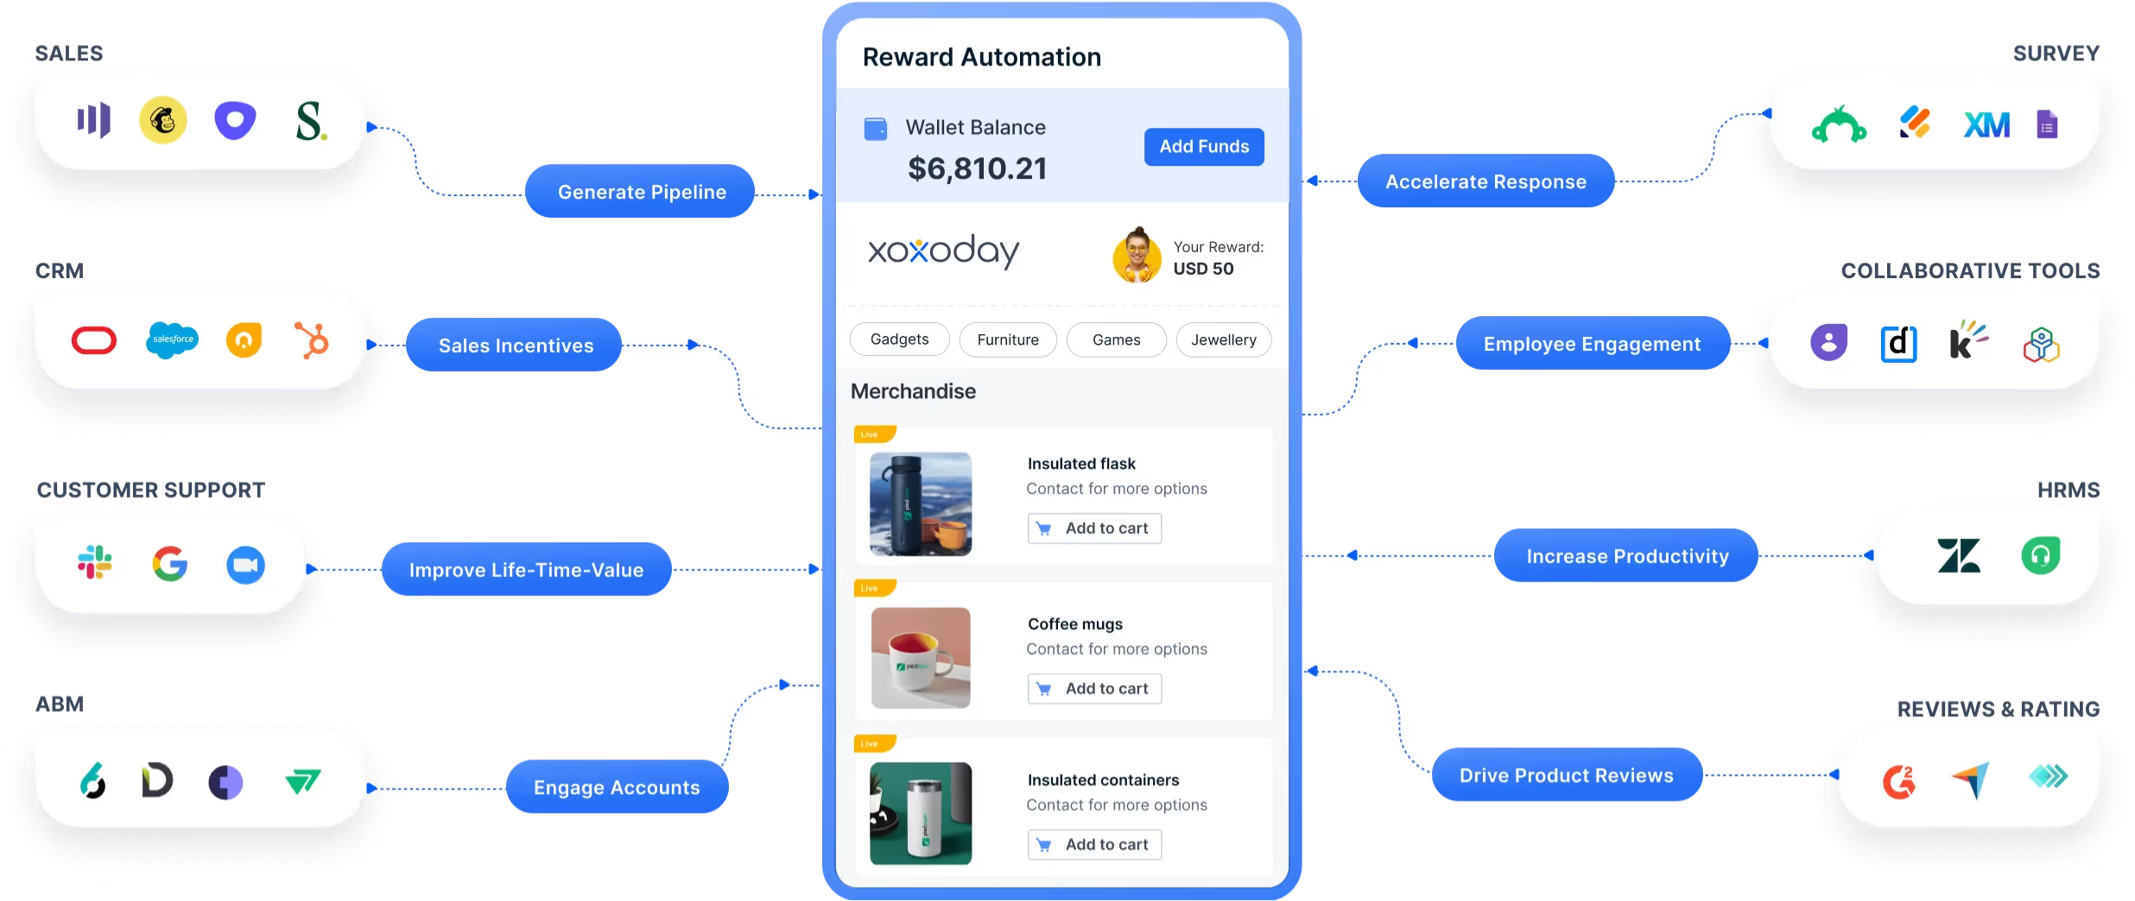Open the Coffee mugs product thumbnail
The width and height of the screenshot is (2135, 901).
click(x=921, y=657)
